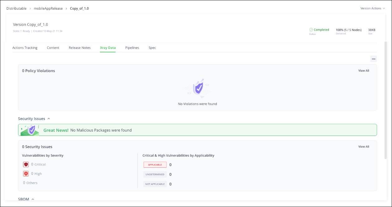Viewport: 392px width, 207px height.
Task: Switch to the Spec tab
Action: coord(152,48)
